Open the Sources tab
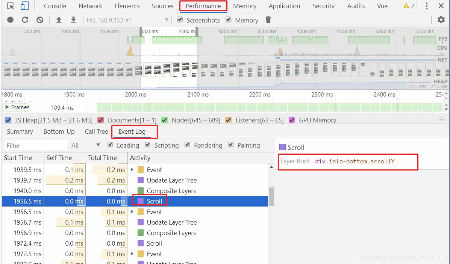450x264 pixels. click(x=163, y=6)
